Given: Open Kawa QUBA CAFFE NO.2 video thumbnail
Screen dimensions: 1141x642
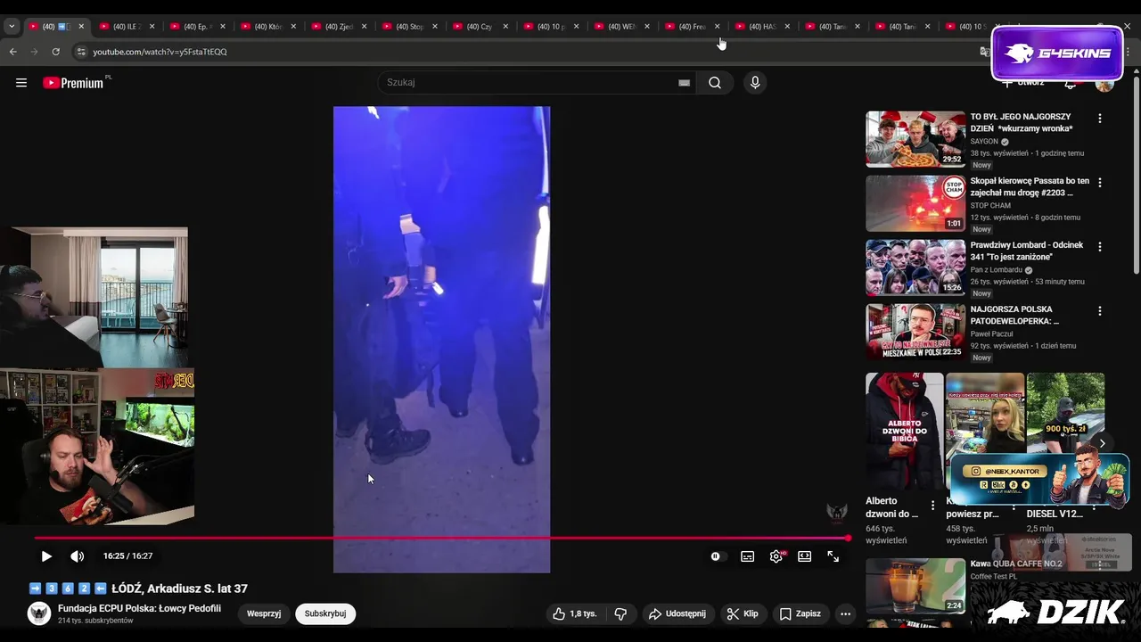Looking at the screenshot, I should pos(915,586).
